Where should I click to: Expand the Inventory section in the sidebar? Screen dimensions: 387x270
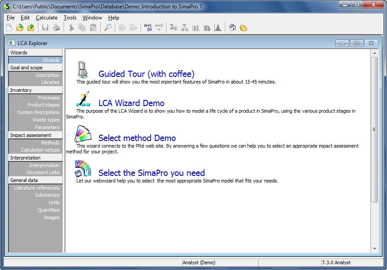pyautogui.click(x=20, y=90)
